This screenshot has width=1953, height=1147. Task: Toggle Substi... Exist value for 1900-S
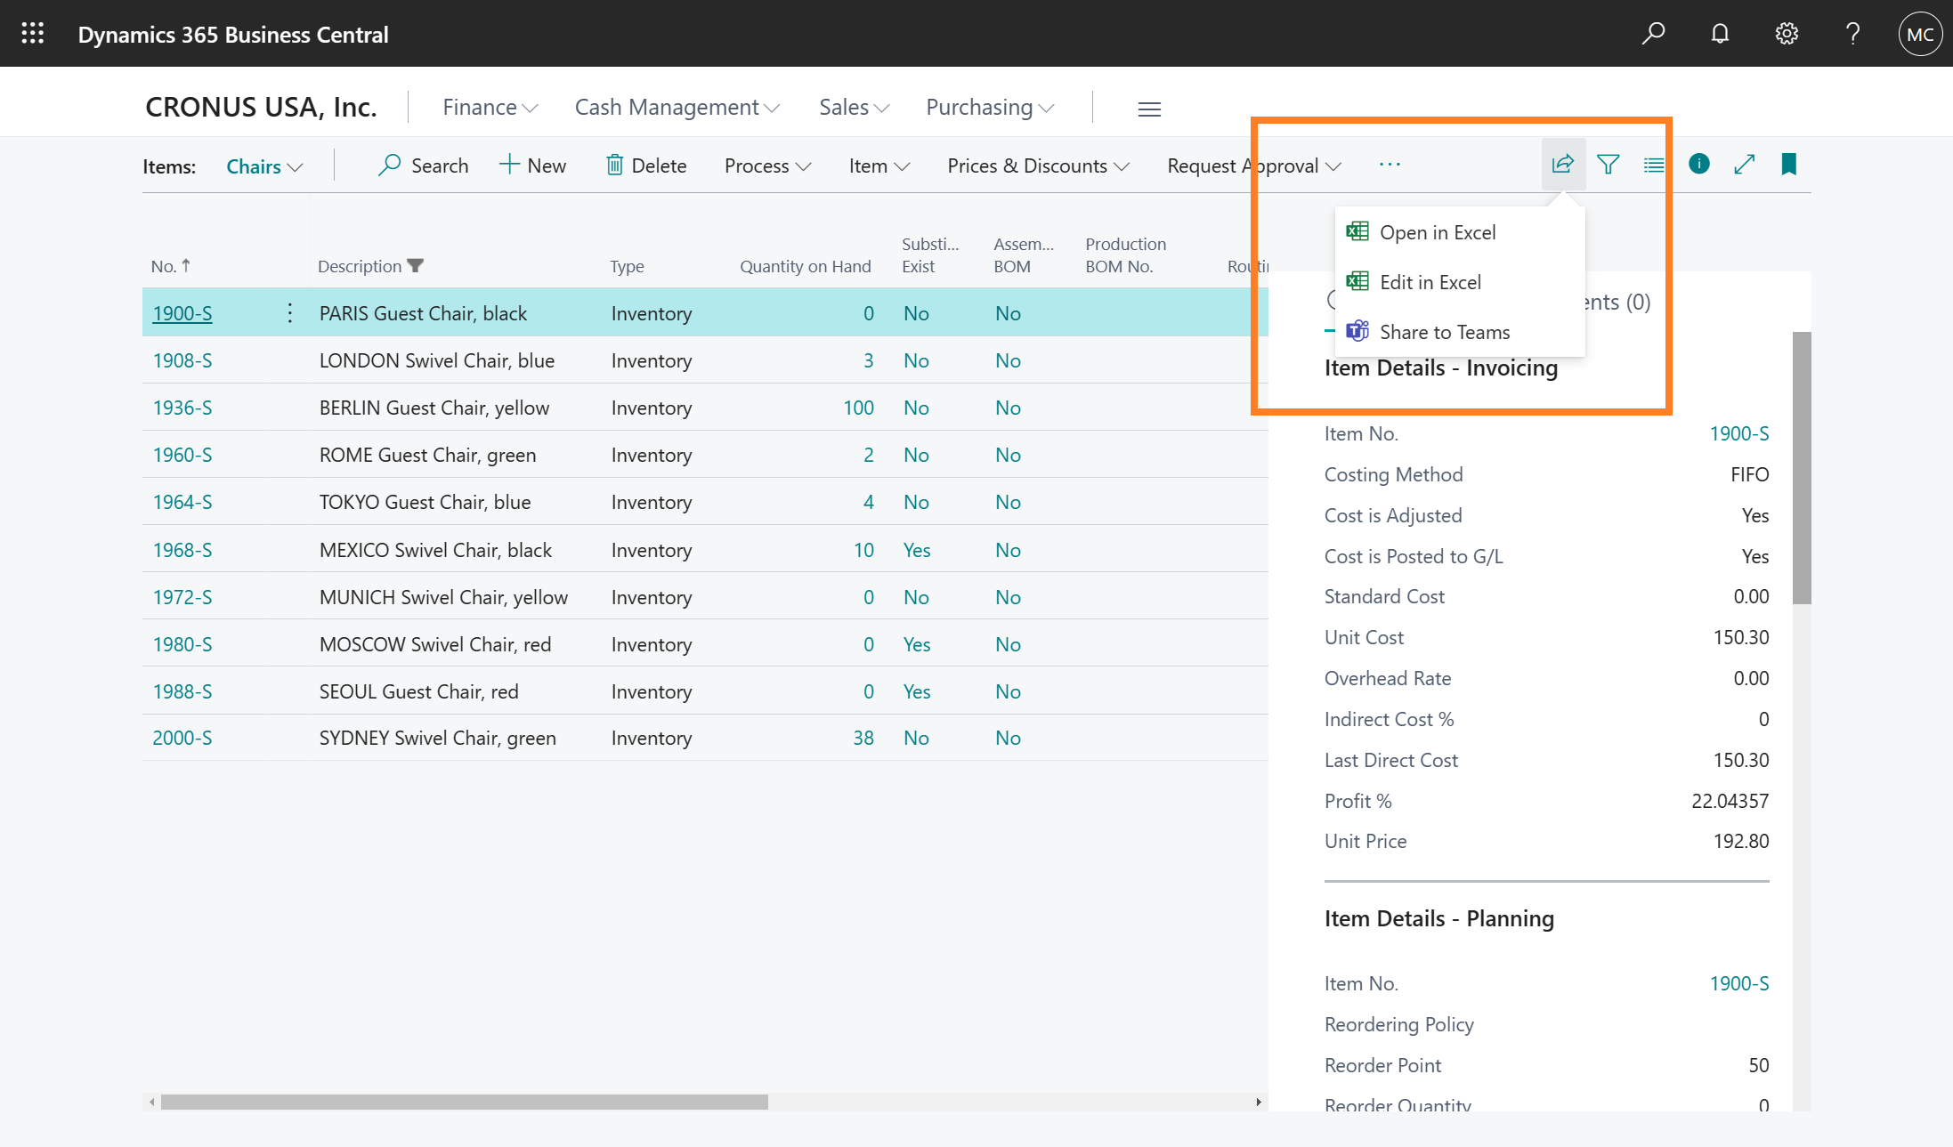915,312
